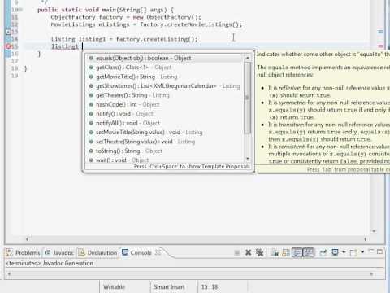
Task: Choose the setTheatre(String value) proposal
Action: pos(164,142)
